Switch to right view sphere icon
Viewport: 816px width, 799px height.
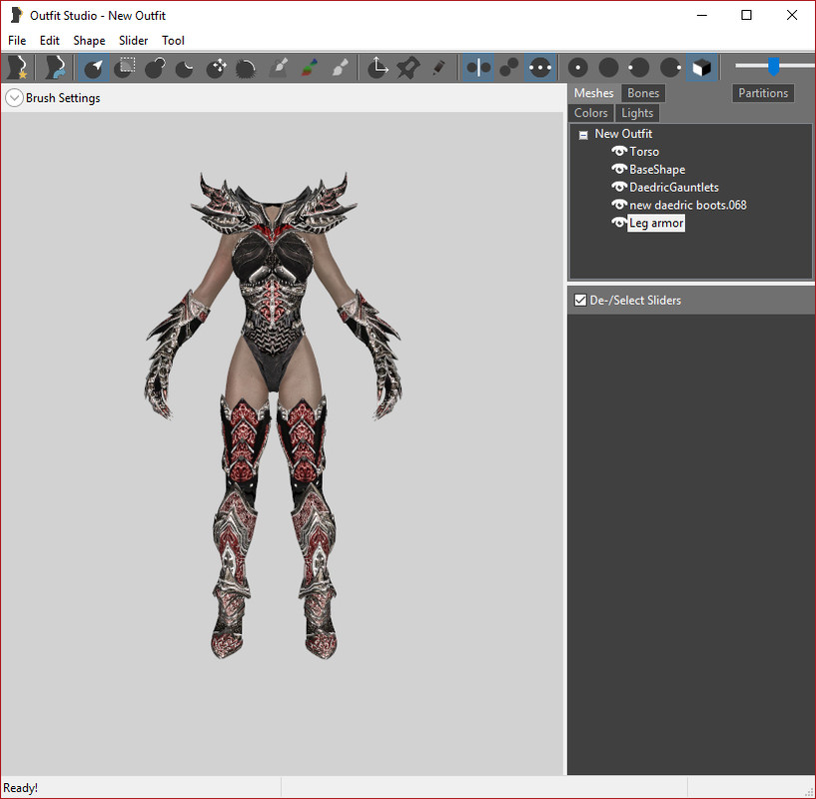670,67
